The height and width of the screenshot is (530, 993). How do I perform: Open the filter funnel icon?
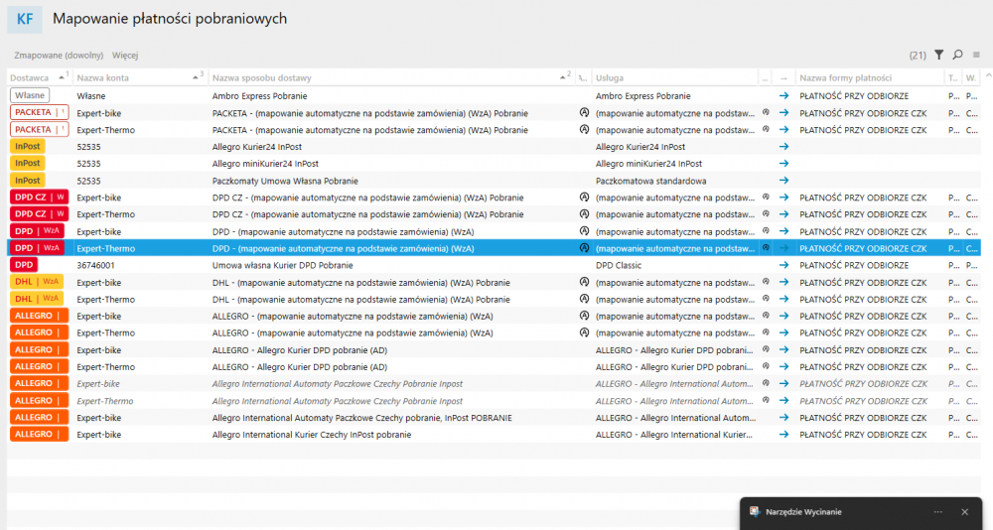tap(939, 55)
